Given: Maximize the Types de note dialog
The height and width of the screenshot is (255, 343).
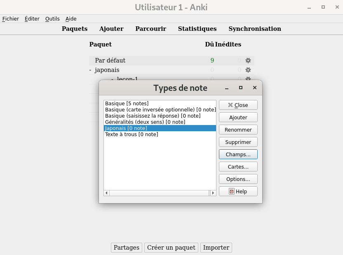Looking at the screenshot, I should point(241,88).
